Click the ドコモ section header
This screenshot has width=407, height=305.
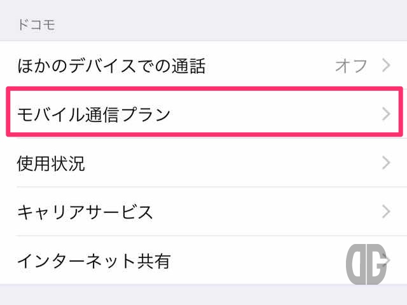pos(37,25)
